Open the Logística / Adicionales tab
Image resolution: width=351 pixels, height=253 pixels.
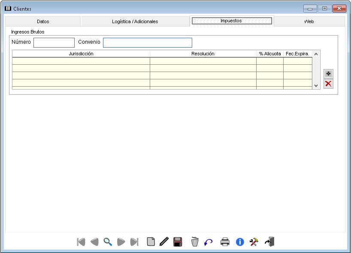[x=135, y=21]
